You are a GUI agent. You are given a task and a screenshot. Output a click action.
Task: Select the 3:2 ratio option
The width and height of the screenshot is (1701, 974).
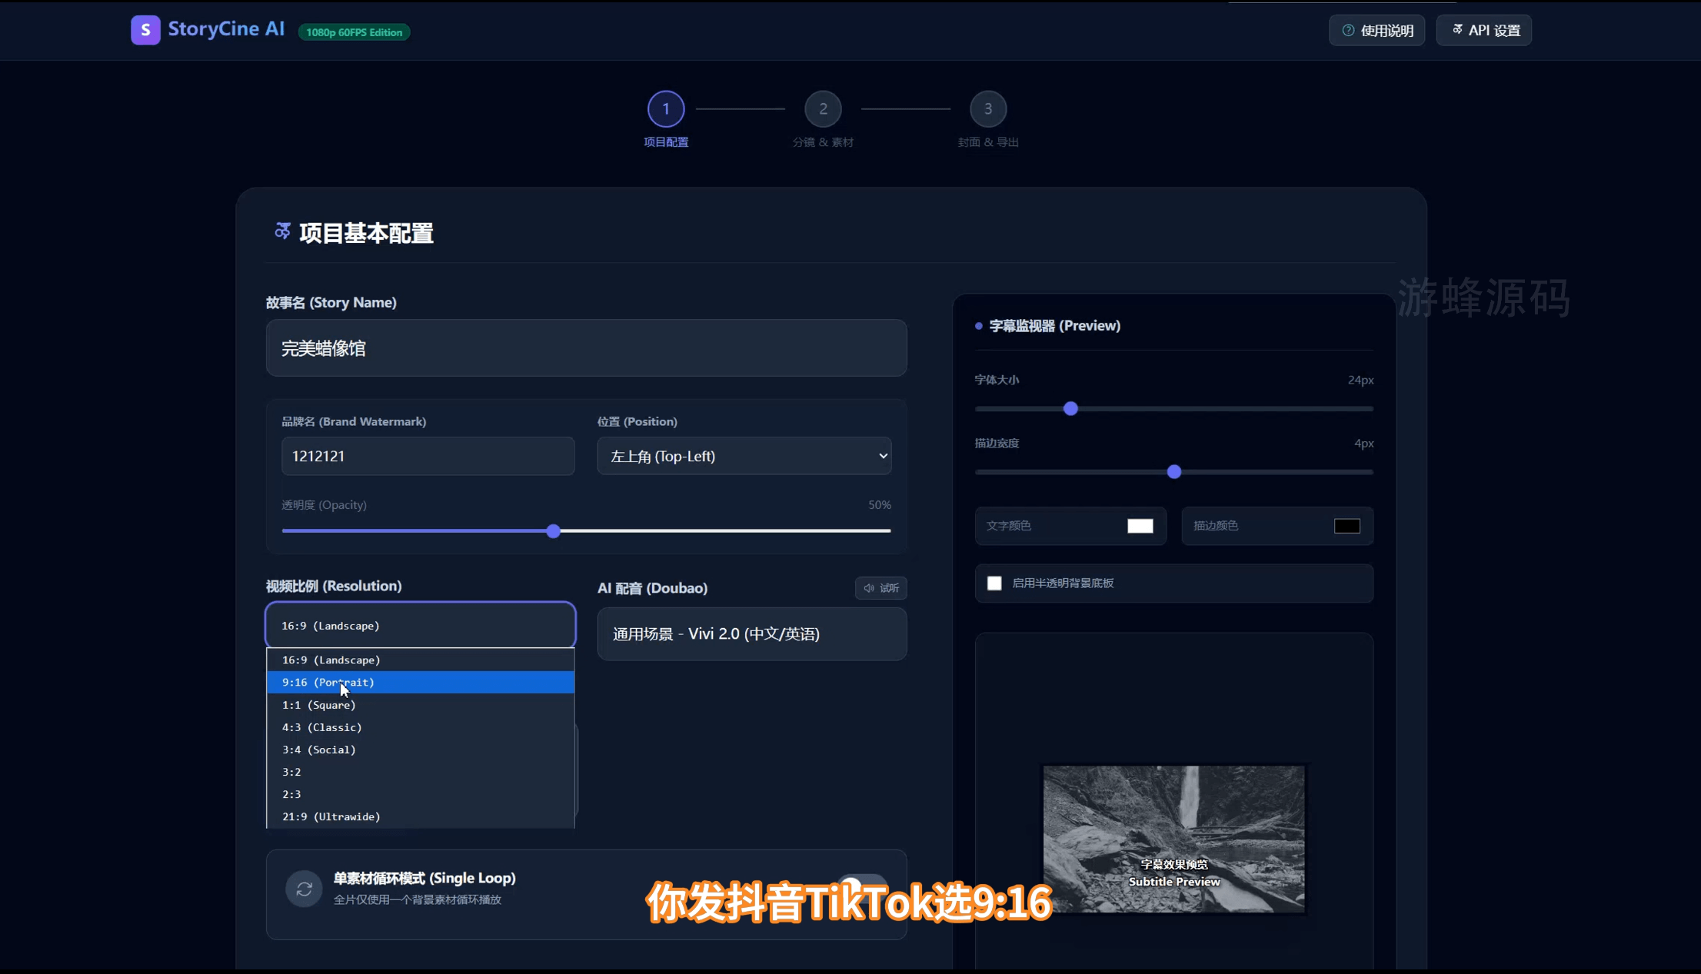point(421,772)
